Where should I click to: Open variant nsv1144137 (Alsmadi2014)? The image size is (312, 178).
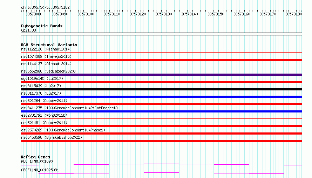[x=46, y=64]
